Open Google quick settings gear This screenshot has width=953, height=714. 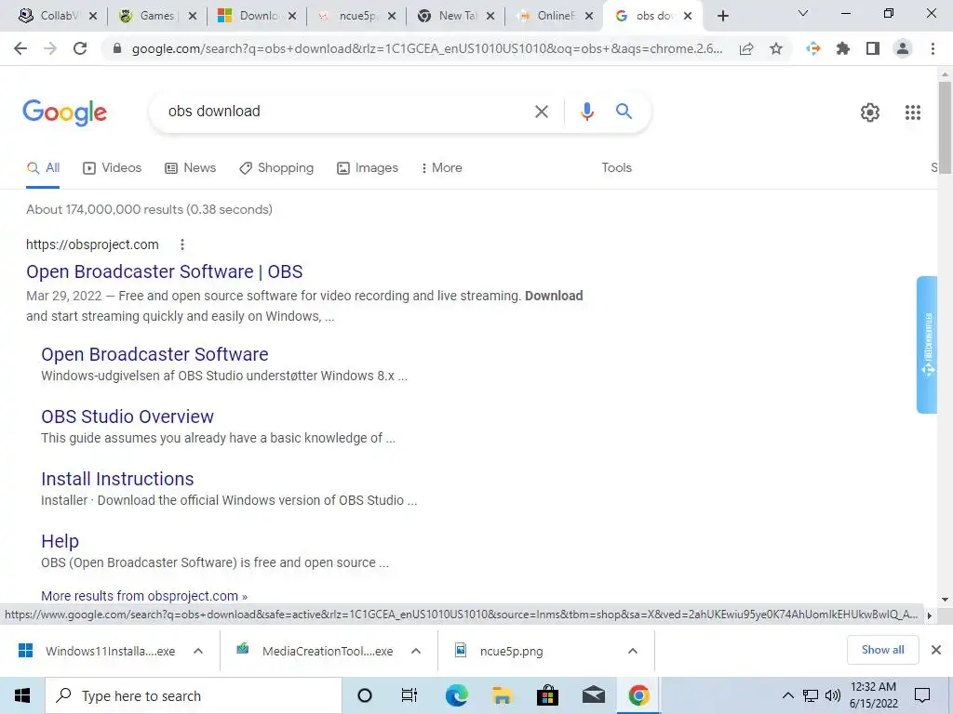(x=870, y=112)
